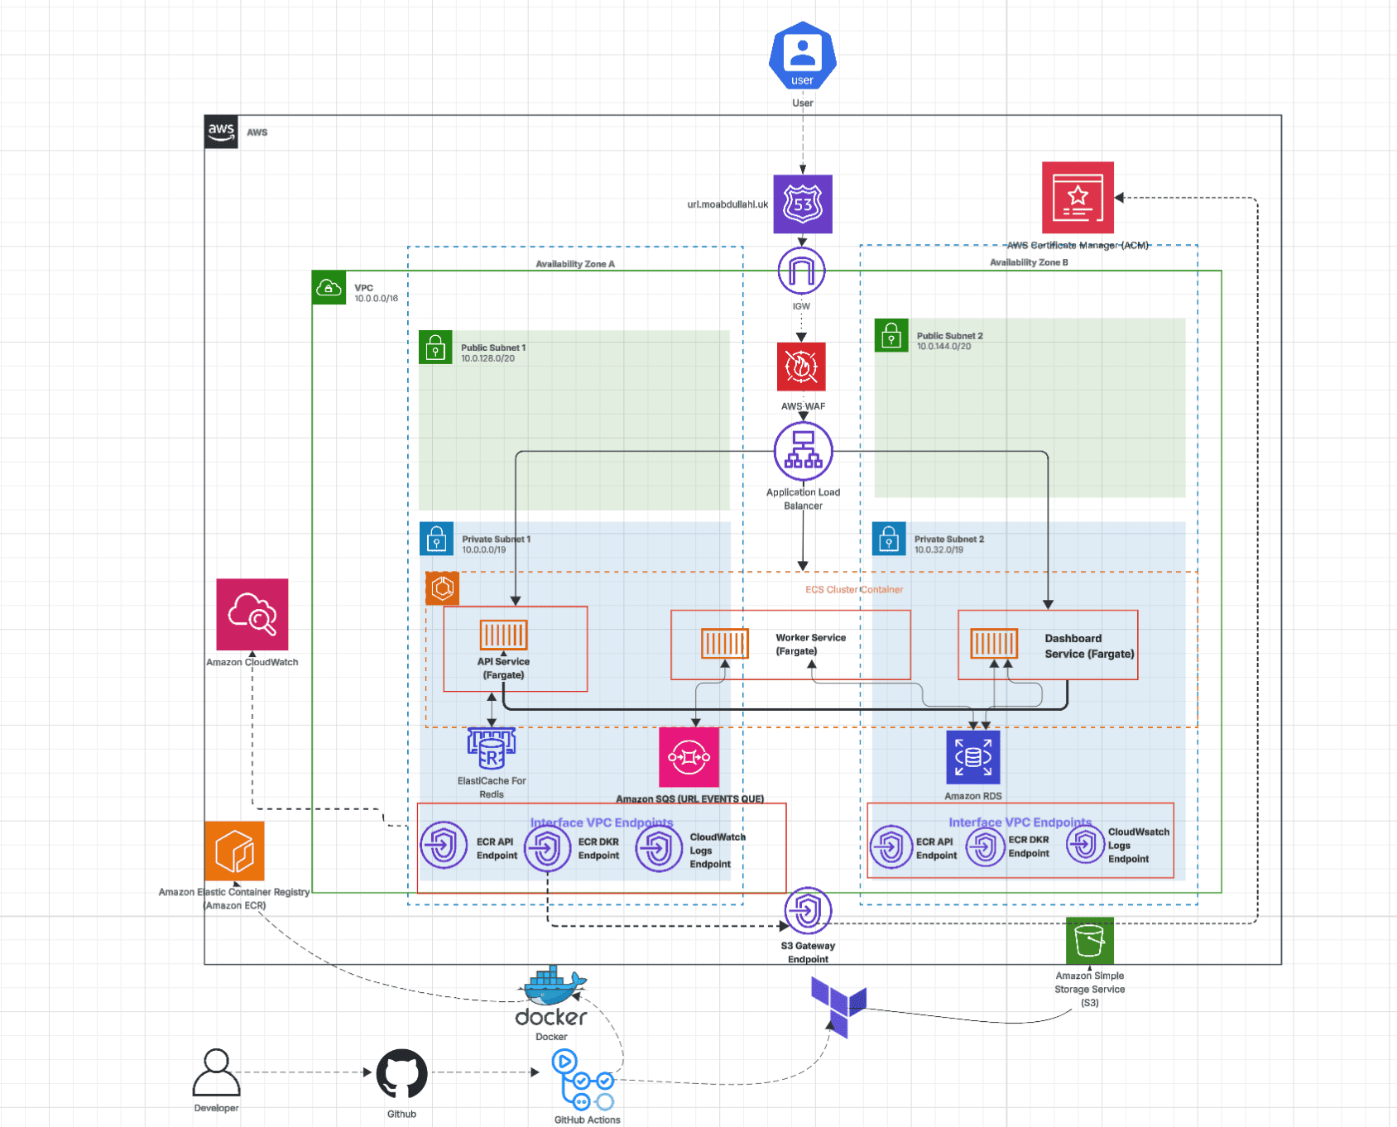
Task: Click the Amazon ECR registry icon
Action: pyautogui.click(x=234, y=851)
